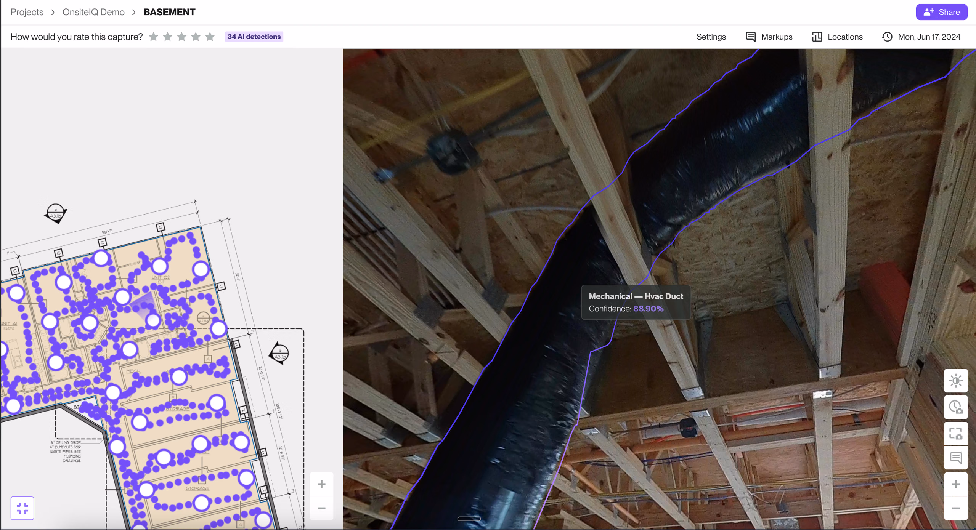Open the capture date picker Mon, Jun 17, 2024
976x530 pixels.
point(921,37)
